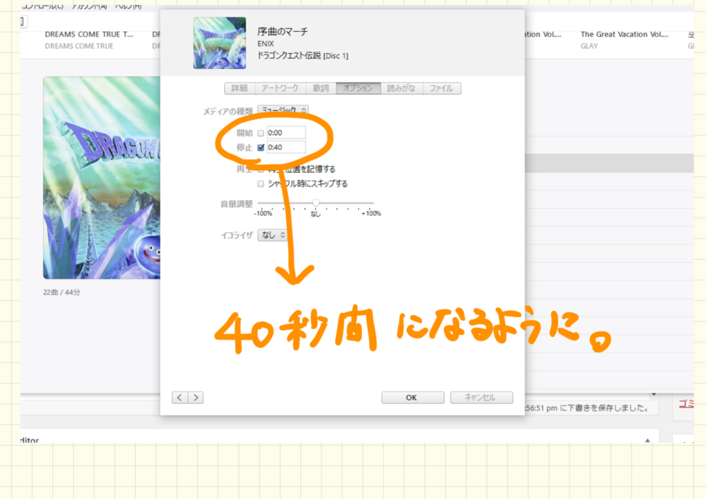This screenshot has height=499, width=706.
Task: Switch to the アートワーク tab
Action: 280,88
